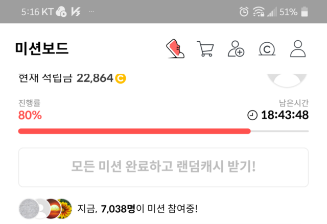Tap the yellow coin next to 22,864
Viewport: 327px width, 224px height.
pyautogui.click(x=121, y=78)
